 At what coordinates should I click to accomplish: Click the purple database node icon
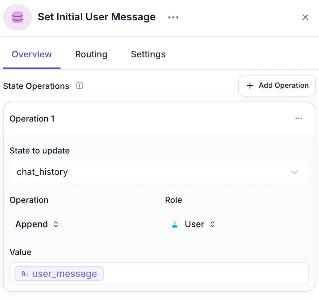[17, 17]
